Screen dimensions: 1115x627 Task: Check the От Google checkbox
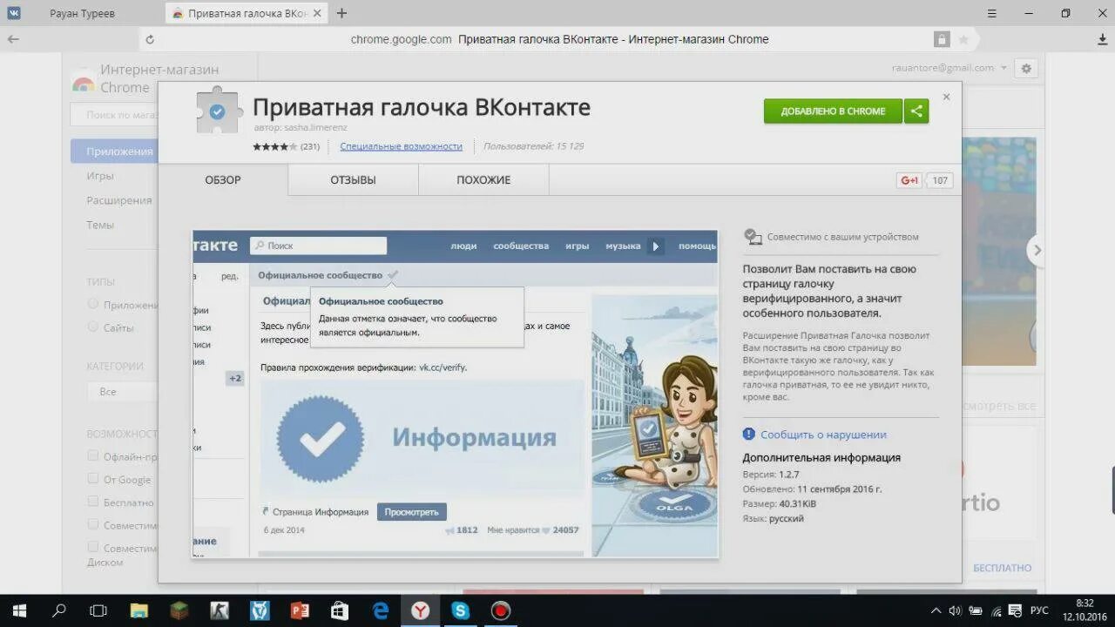[92, 478]
